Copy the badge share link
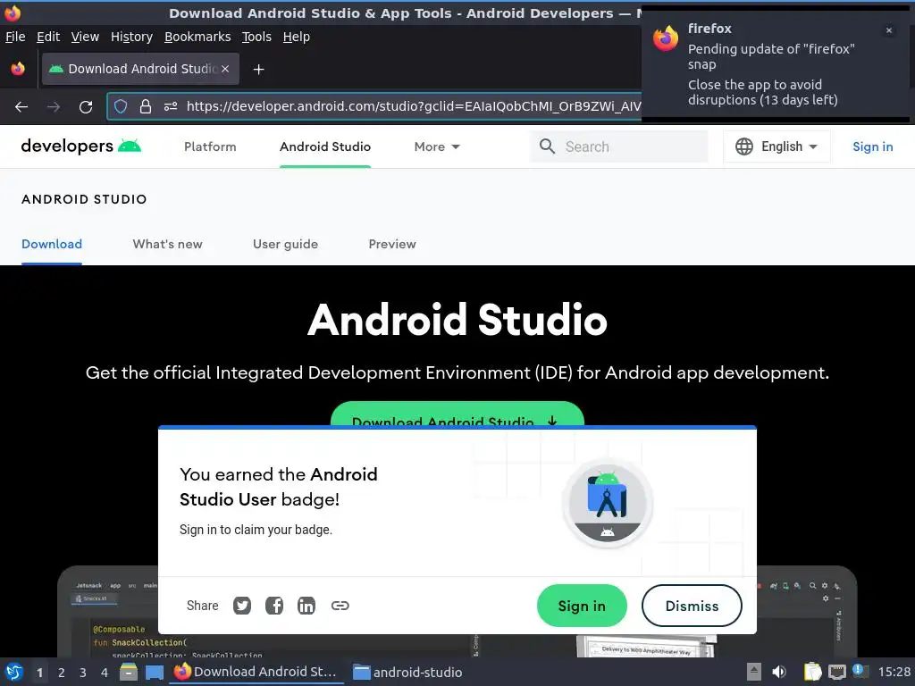The width and height of the screenshot is (915, 686). click(x=340, y=607)
